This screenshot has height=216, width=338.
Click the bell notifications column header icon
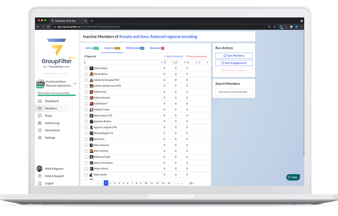(x=199, y=62)
